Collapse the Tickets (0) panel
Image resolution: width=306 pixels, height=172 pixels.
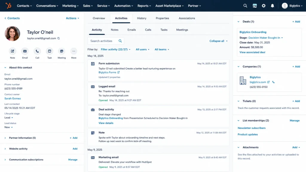(x=238, y=101)
